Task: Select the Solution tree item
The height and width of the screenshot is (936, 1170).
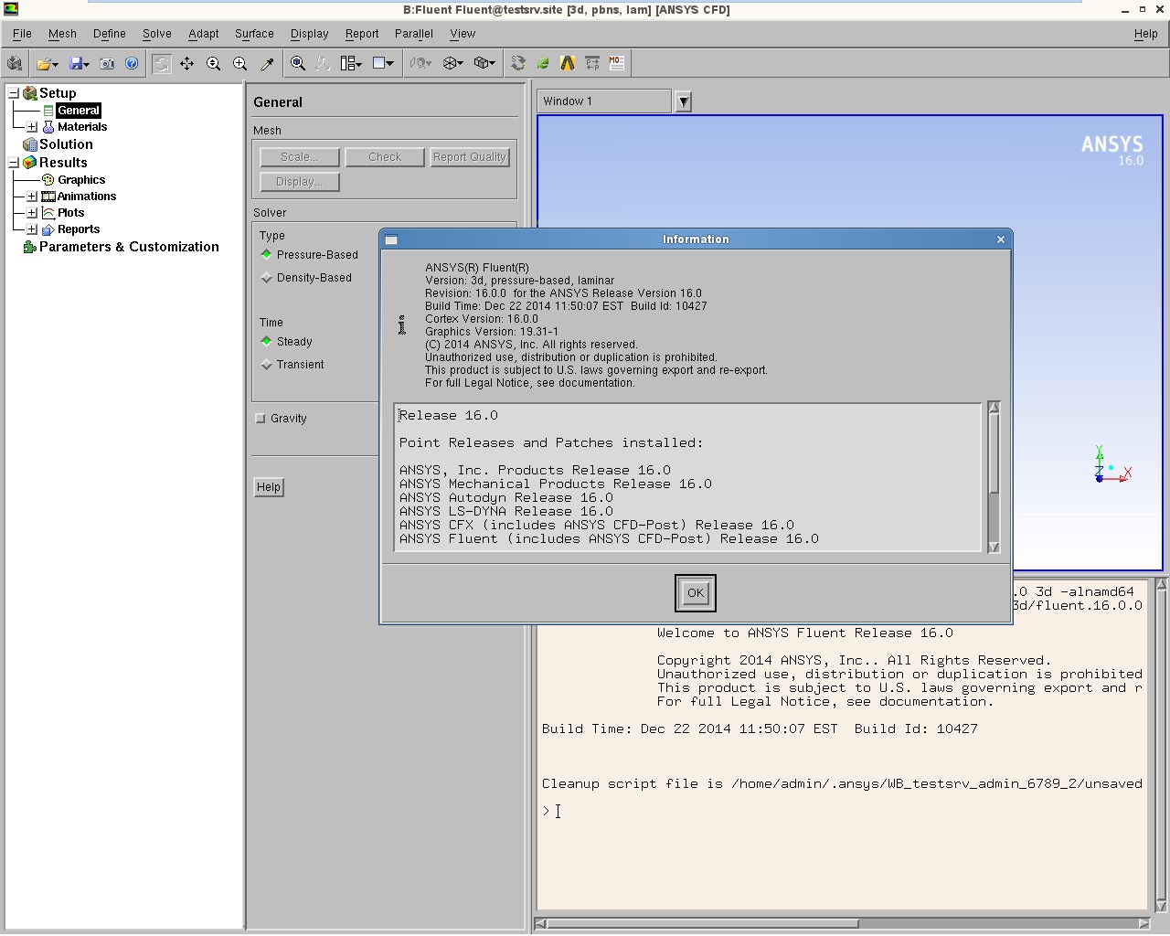Action: [x=66, y=144]
